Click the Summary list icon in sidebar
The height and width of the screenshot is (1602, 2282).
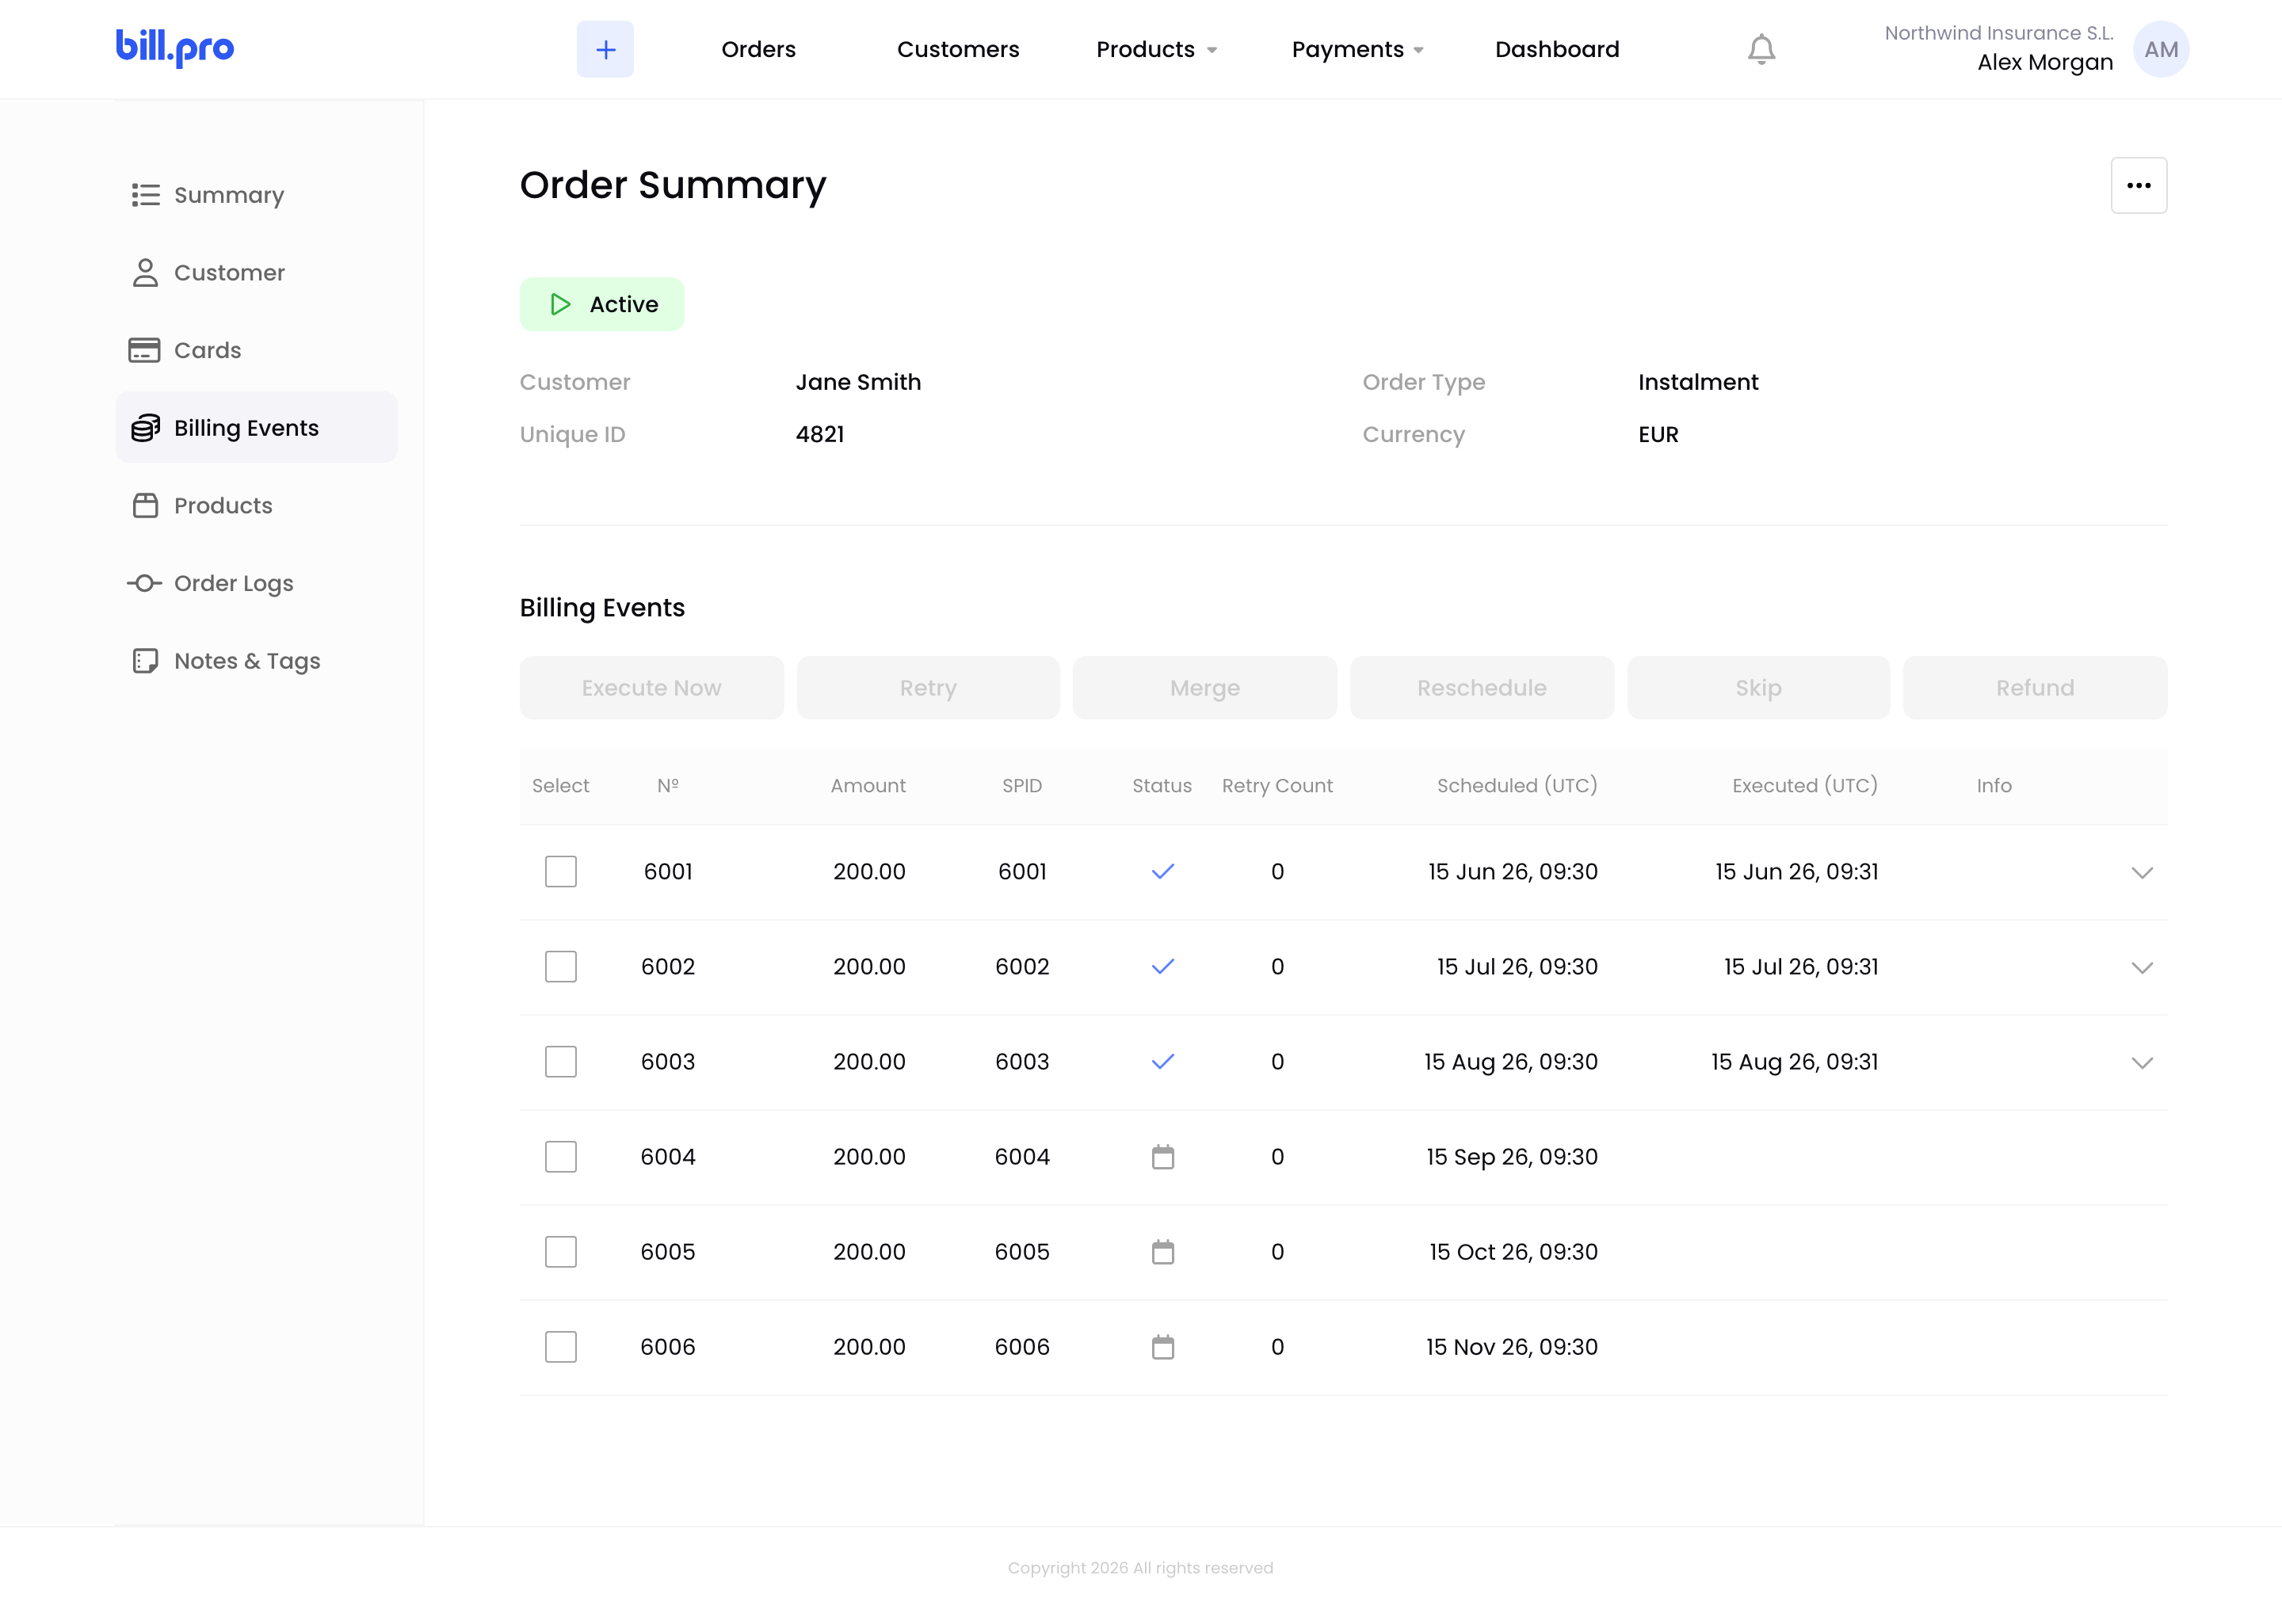click(x=145, y=195)
